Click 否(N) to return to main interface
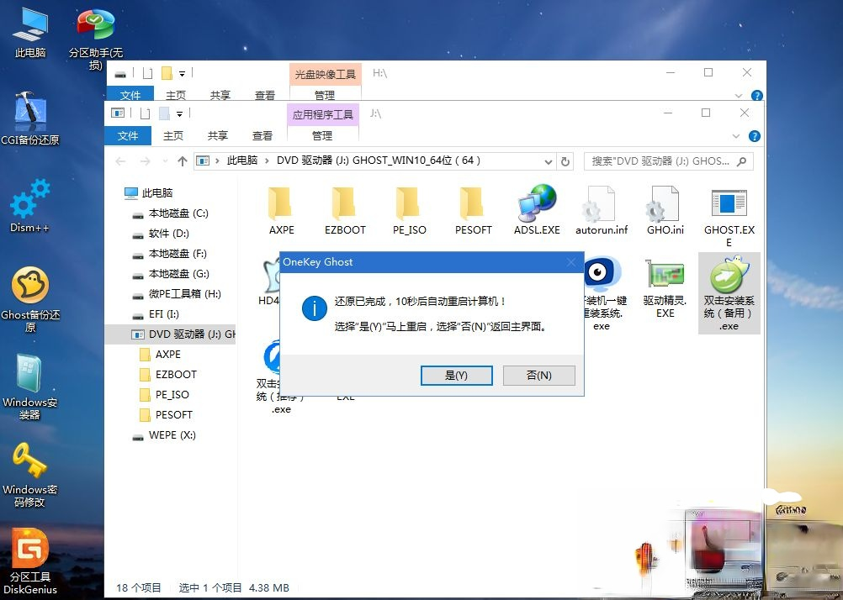 coord(538,376)
